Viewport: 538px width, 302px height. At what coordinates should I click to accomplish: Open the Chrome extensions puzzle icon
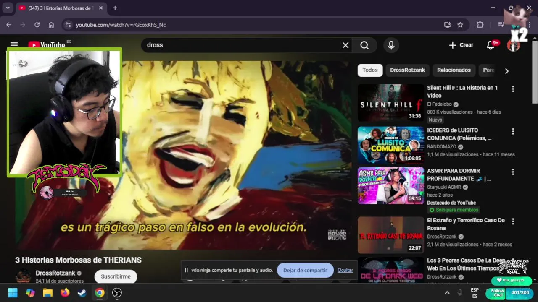tap(480, 25)
